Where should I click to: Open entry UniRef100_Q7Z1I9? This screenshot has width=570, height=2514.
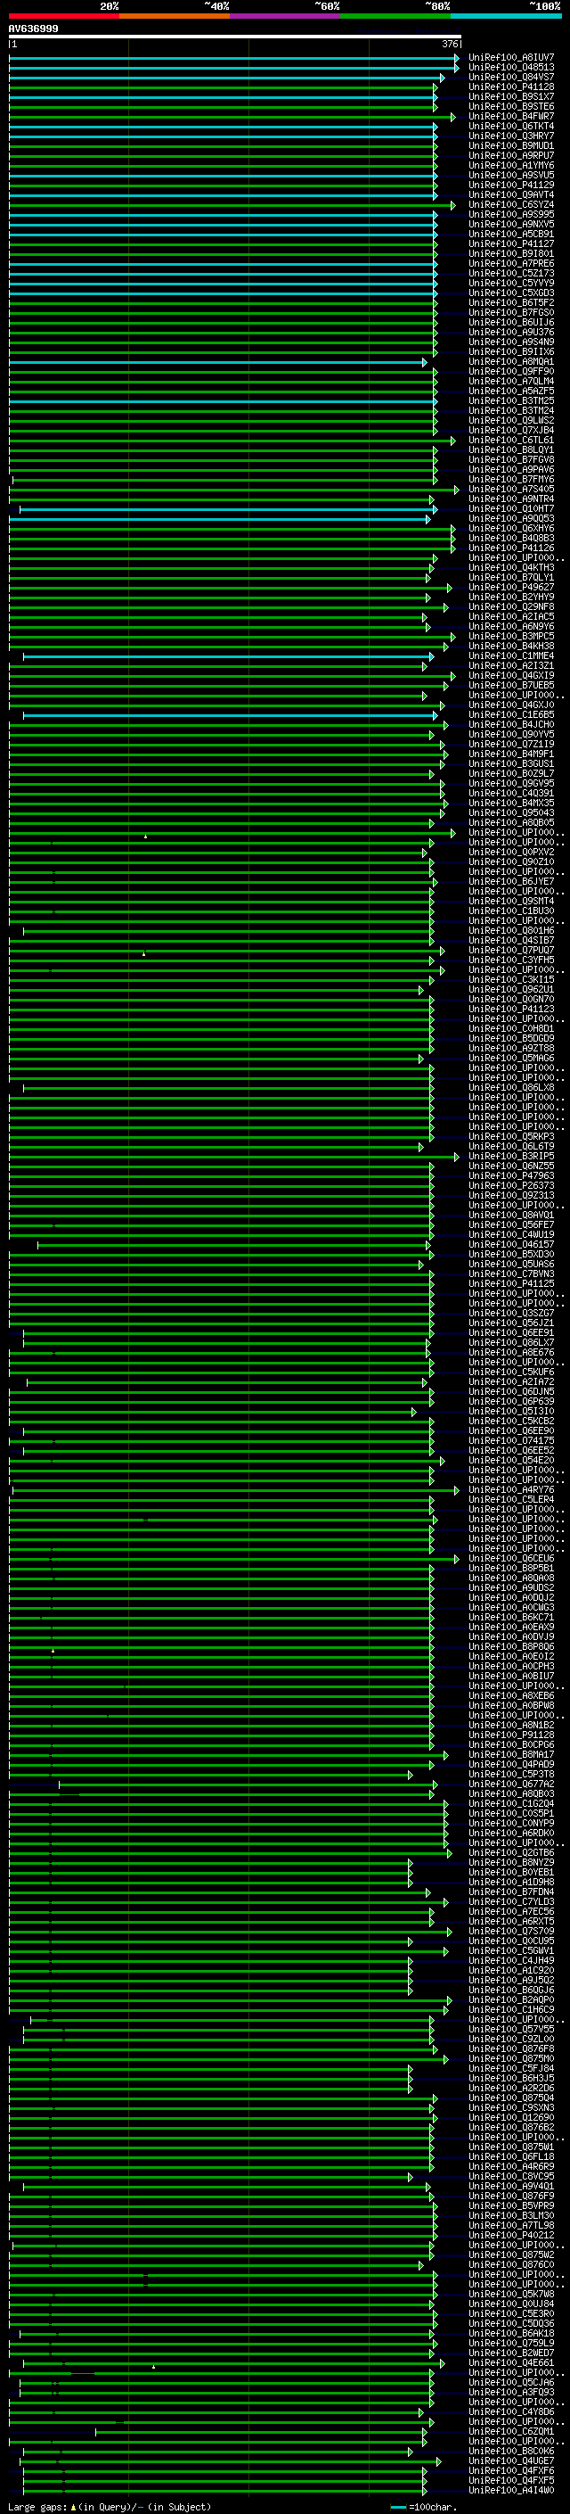511,745
